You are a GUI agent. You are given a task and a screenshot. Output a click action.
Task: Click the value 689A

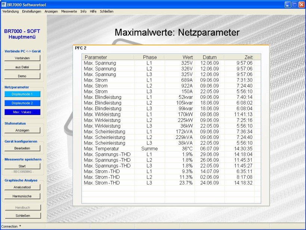(x=186, y=80)
